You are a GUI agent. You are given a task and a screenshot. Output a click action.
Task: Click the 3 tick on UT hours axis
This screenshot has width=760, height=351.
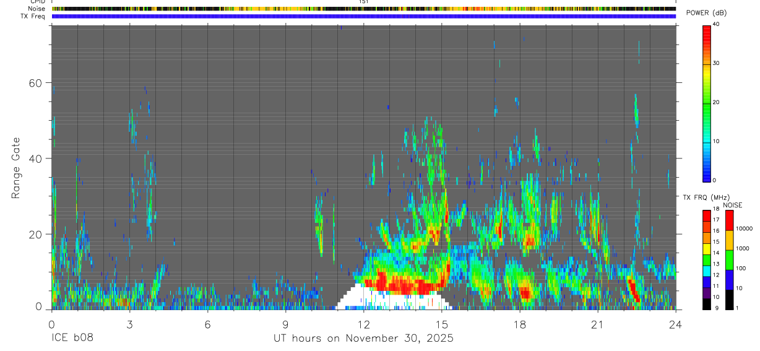click(x=129, y=324)
